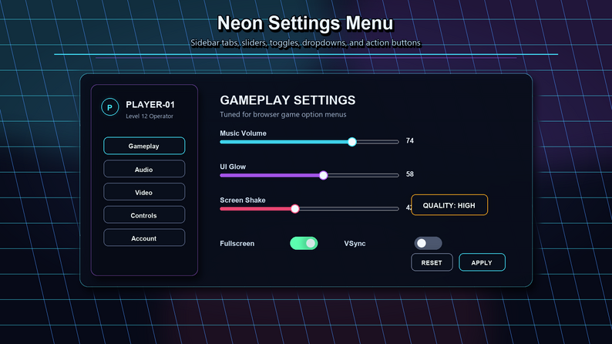
Task: Click the UI Glow slider handle
Action: click(x=323, y=175)
